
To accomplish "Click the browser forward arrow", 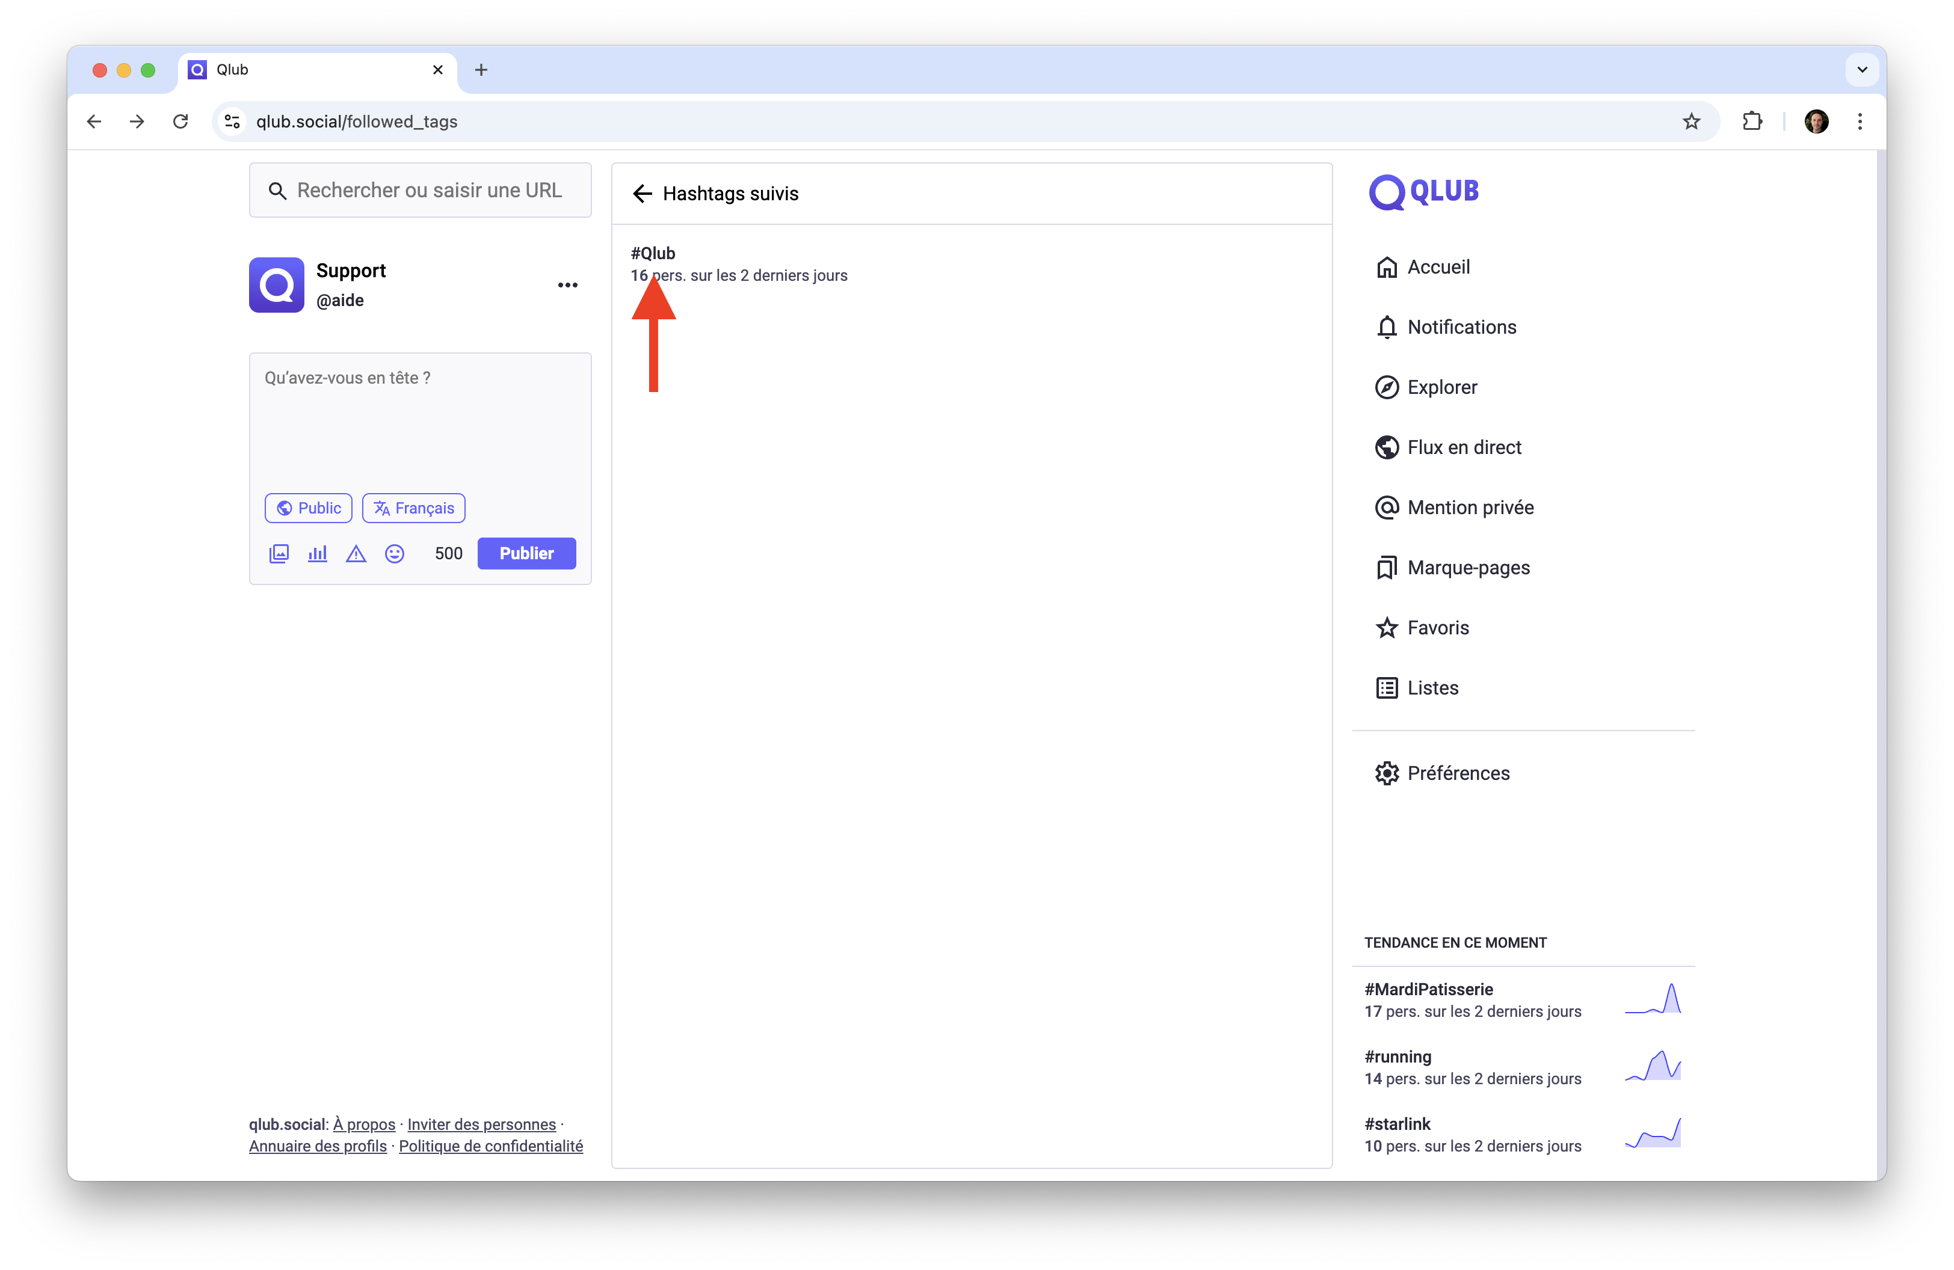I will coord(137,121).
